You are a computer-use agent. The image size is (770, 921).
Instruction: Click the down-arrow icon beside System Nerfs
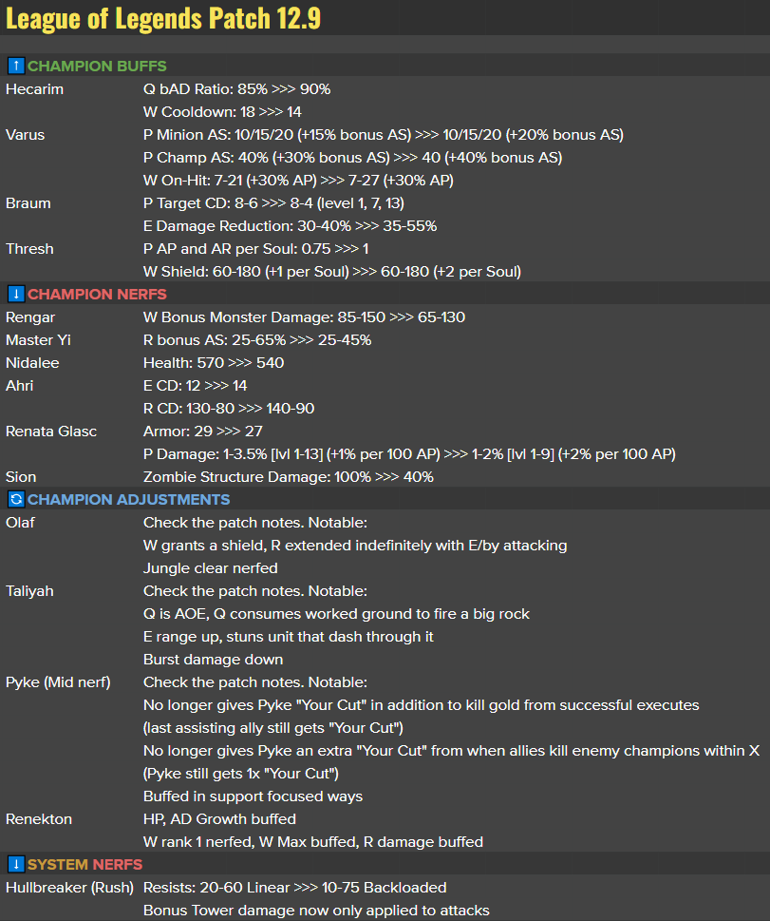[x=15, y=864]
